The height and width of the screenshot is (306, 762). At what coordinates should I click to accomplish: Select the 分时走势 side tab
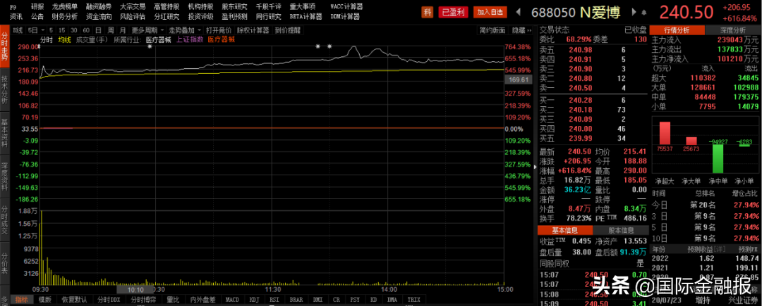click(4, 46)
